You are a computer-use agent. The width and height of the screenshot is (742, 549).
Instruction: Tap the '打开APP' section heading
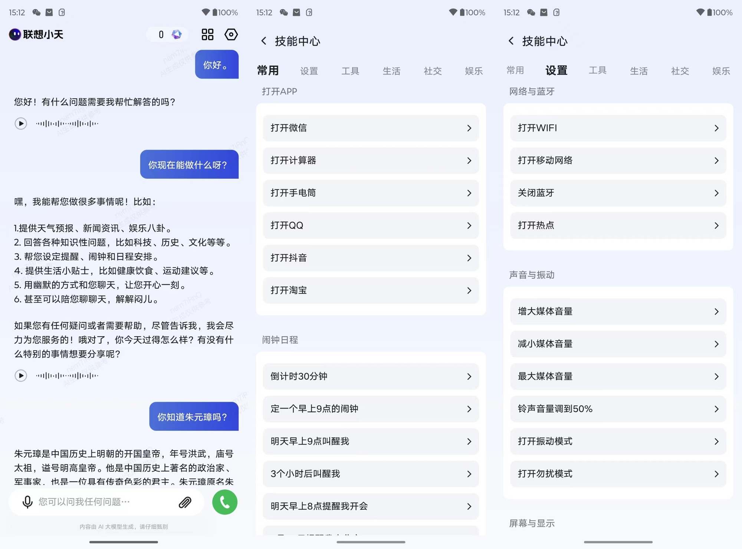coord(279,92)
